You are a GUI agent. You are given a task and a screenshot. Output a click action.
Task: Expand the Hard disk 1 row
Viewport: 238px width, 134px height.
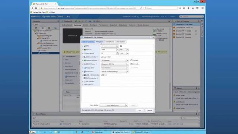(83, 54)
